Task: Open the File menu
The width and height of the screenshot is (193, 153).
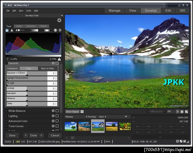Action: (8, 11)
